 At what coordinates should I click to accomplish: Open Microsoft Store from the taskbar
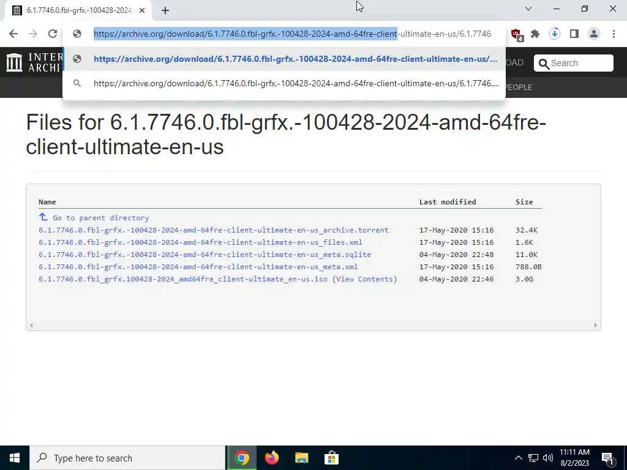pyautogui.click(x=331, y=458)
